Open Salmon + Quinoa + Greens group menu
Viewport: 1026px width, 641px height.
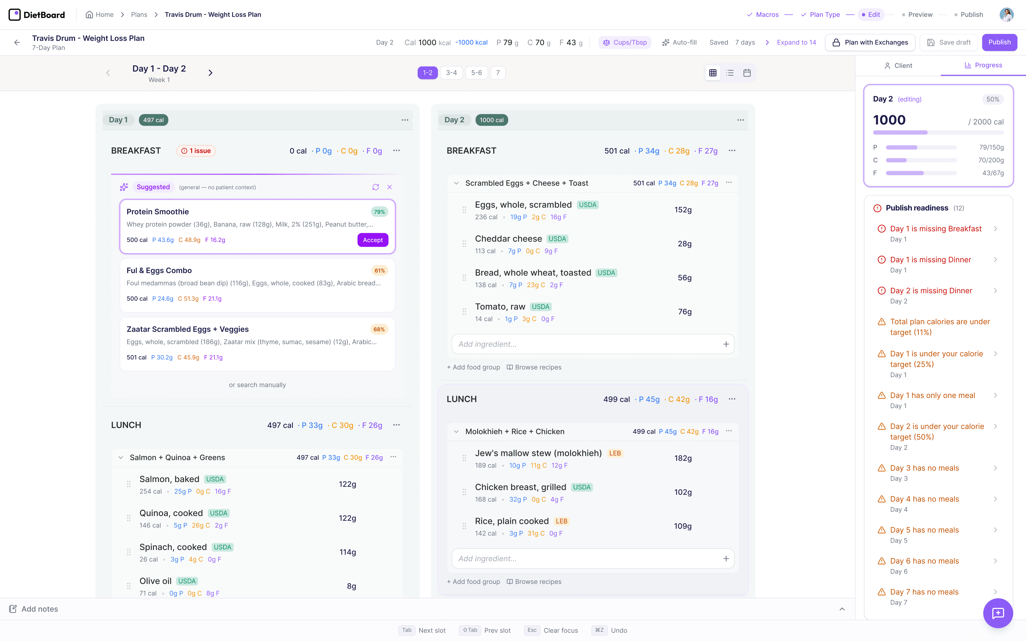coord(394,457)
